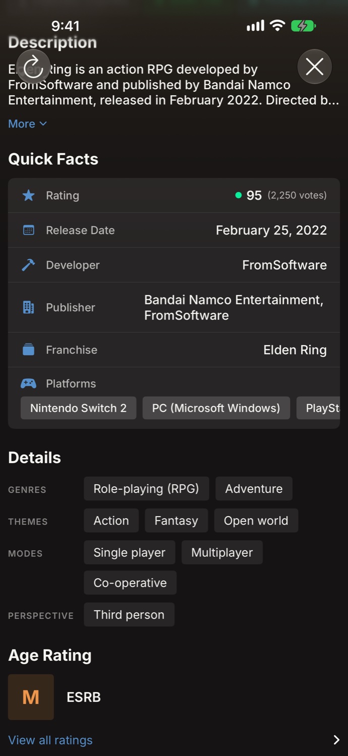Tap the green rating indicator dot
Image resolution: width=348 pixels, height=756 pixels.
tap(239, 196)
